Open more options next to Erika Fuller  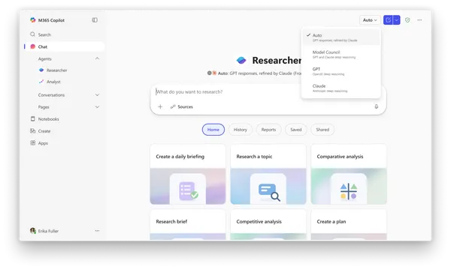pos(97,231)
